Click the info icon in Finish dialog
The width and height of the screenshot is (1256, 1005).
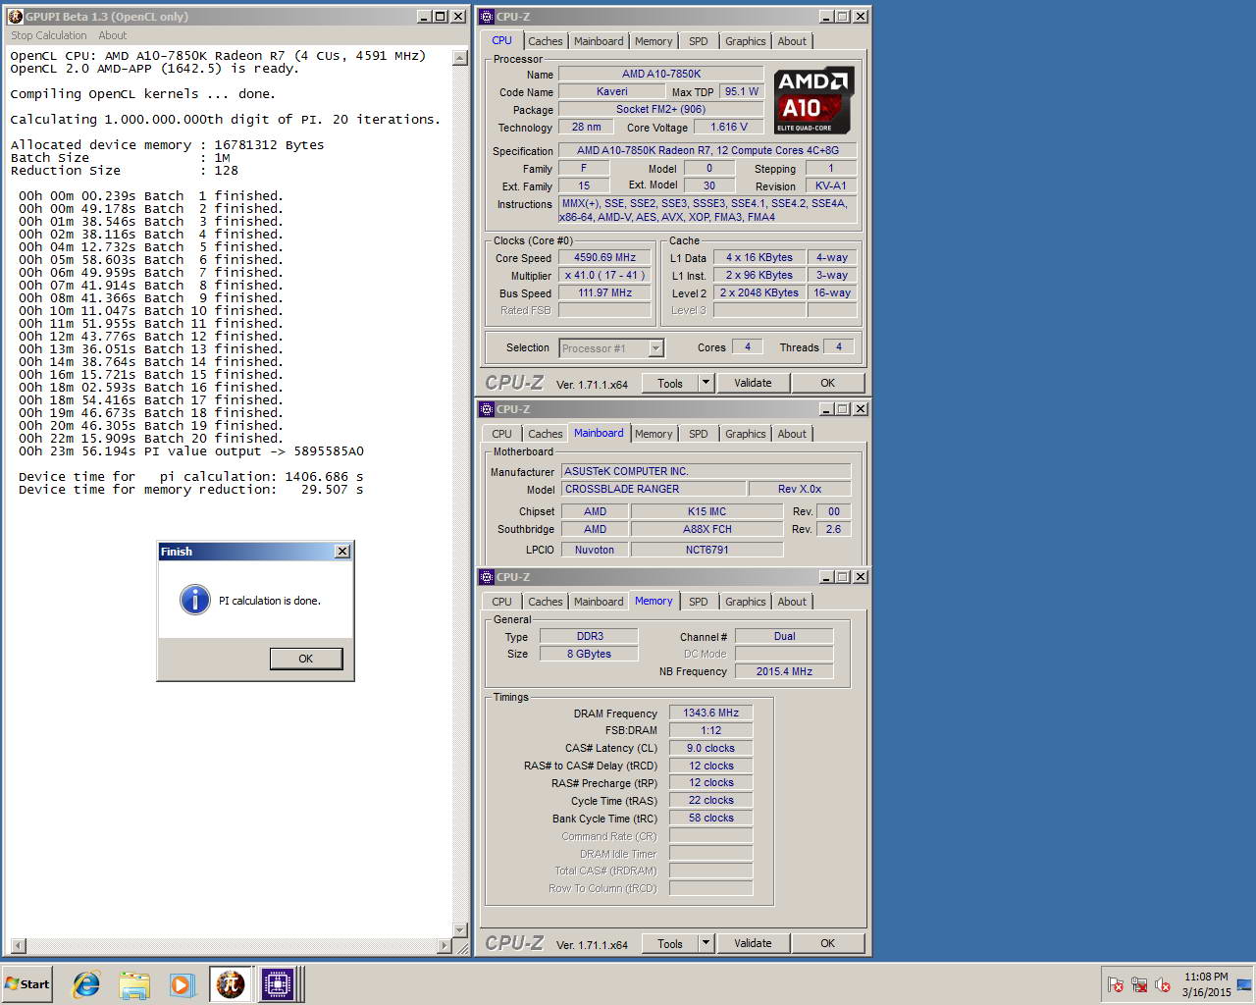click(x=195, y=600)
